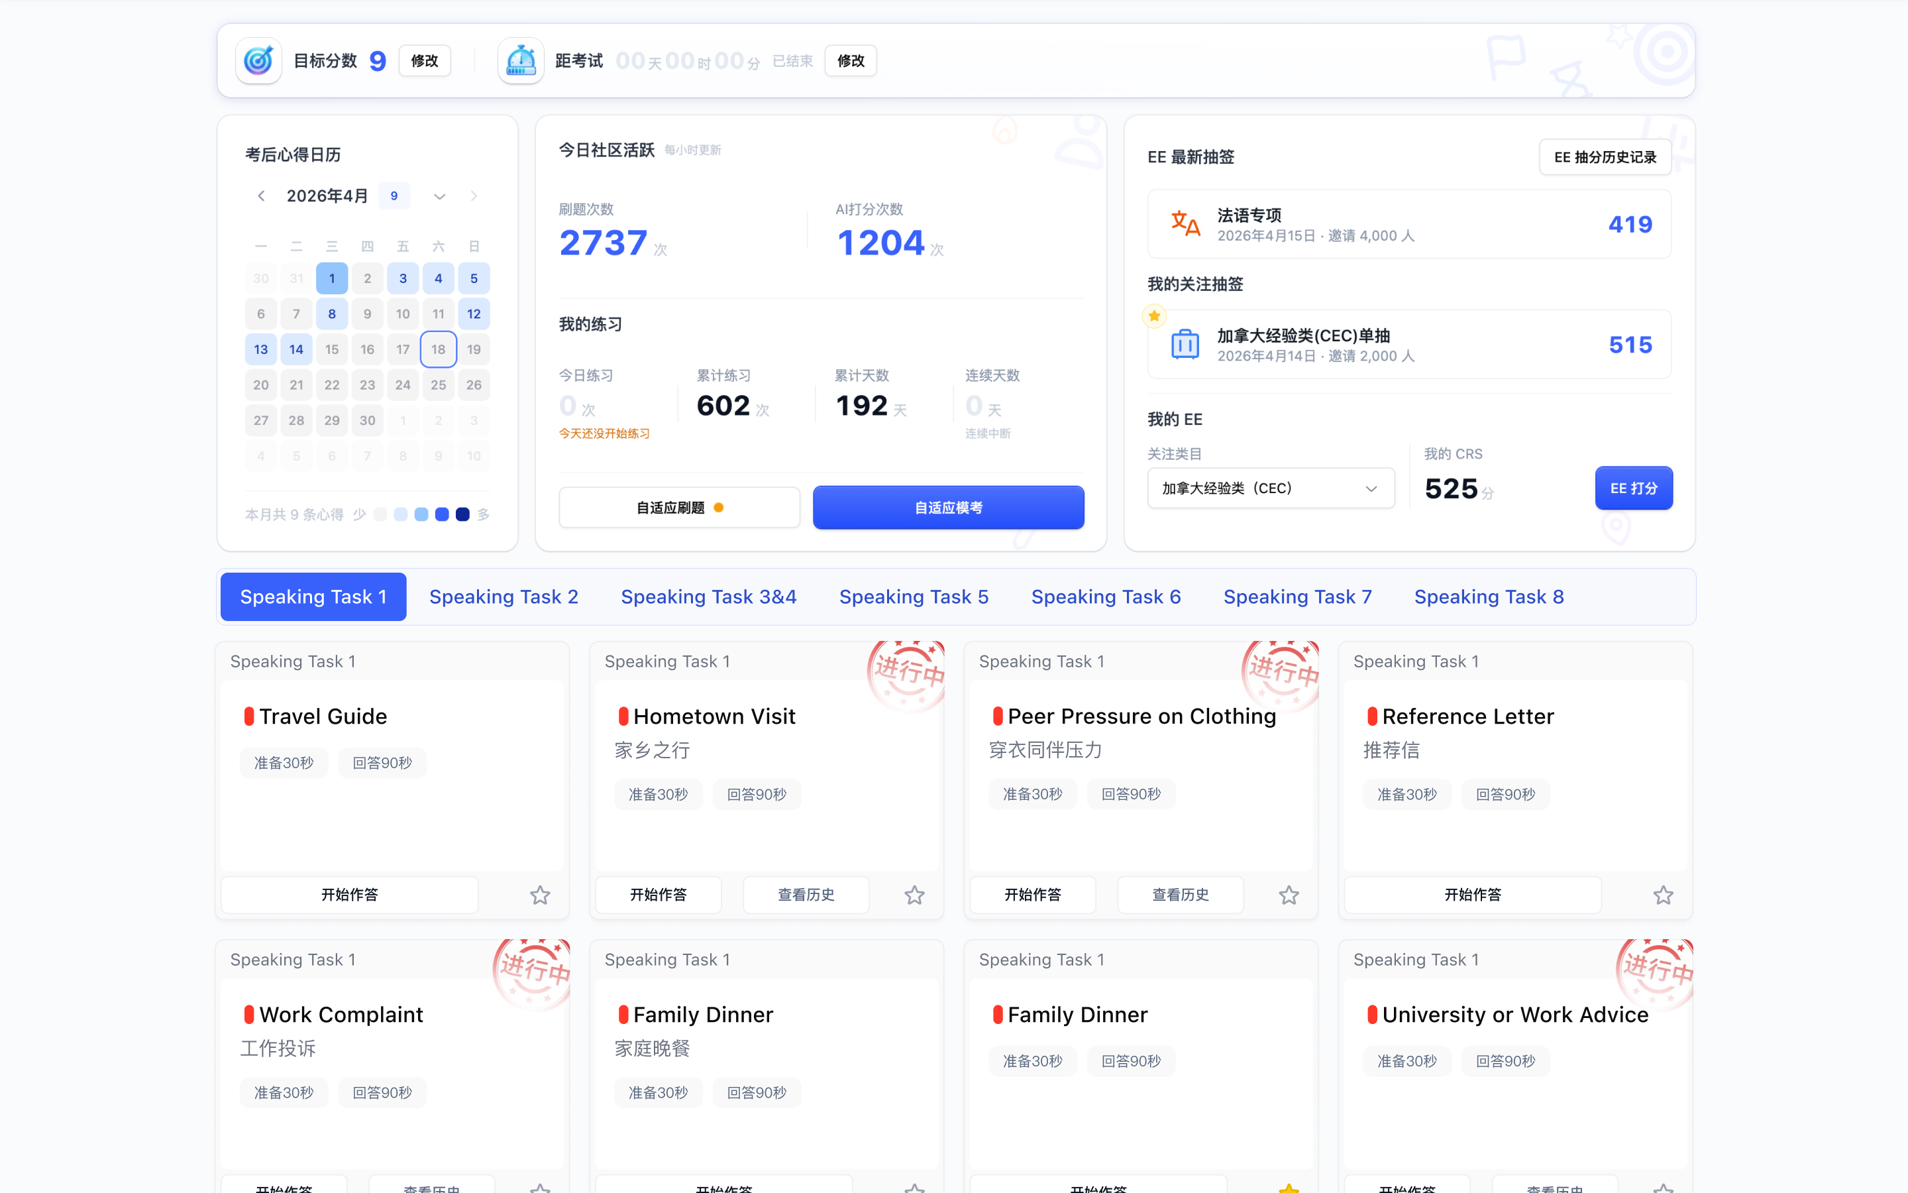The image size is (1908, 1193).
Task: Click the darkest blue legend swatch
Action: [463, 514]
